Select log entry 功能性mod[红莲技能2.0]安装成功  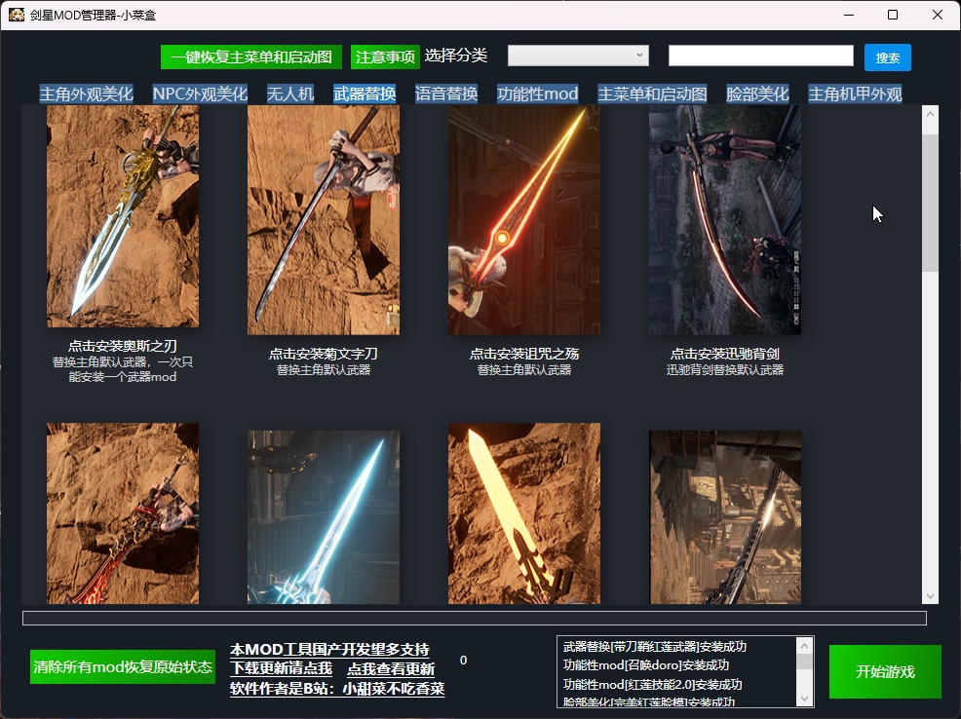tap(652, 684)
